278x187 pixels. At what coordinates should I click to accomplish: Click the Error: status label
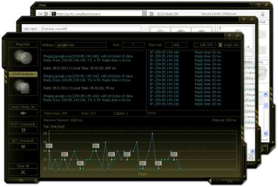click(x=152, y=113)
